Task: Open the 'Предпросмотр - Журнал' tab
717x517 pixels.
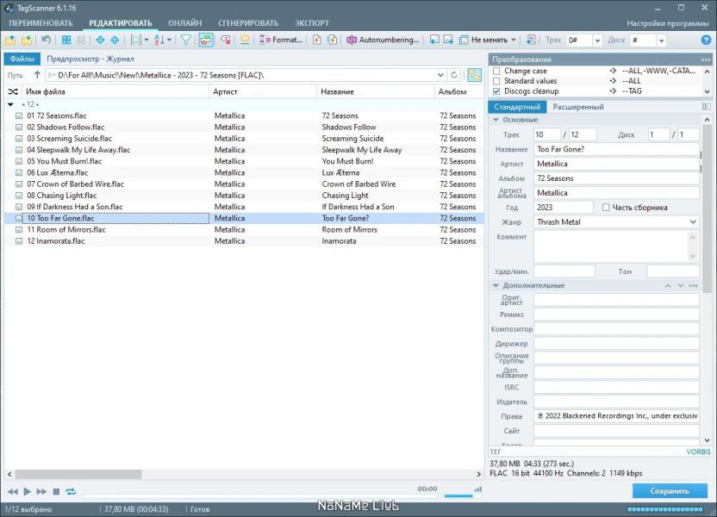Action: click(90, 59)
